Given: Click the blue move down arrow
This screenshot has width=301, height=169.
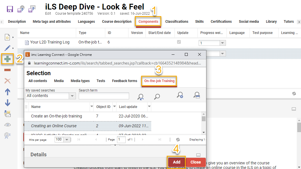Looking at the screenshot, I should 8,103.
